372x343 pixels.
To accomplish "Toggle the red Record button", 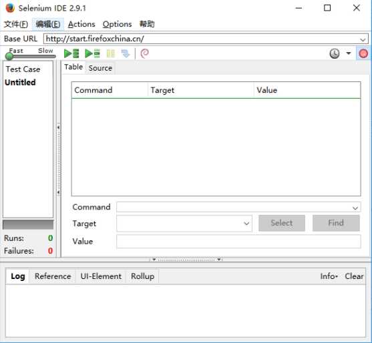I will pyautogui.click(x=363, y=53).
